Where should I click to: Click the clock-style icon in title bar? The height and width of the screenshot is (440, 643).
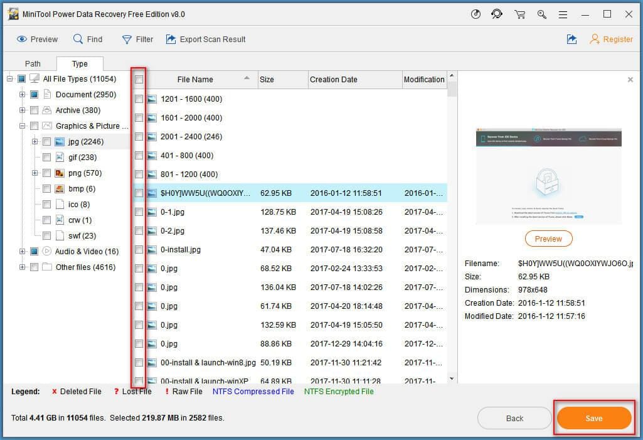click(476, 14)
